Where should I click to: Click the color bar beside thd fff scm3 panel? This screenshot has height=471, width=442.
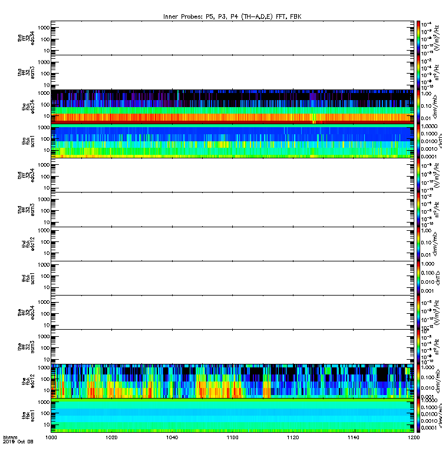418,210
